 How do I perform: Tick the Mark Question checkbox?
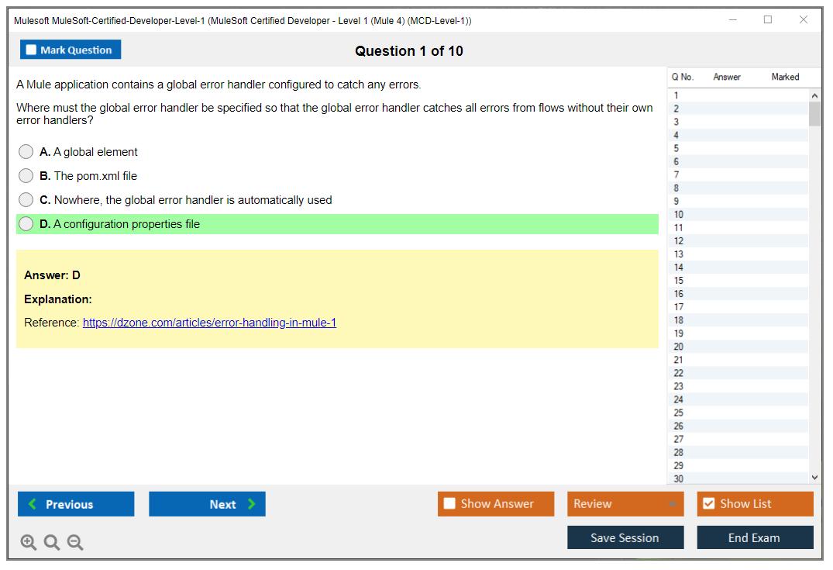(x=31, y=50)
